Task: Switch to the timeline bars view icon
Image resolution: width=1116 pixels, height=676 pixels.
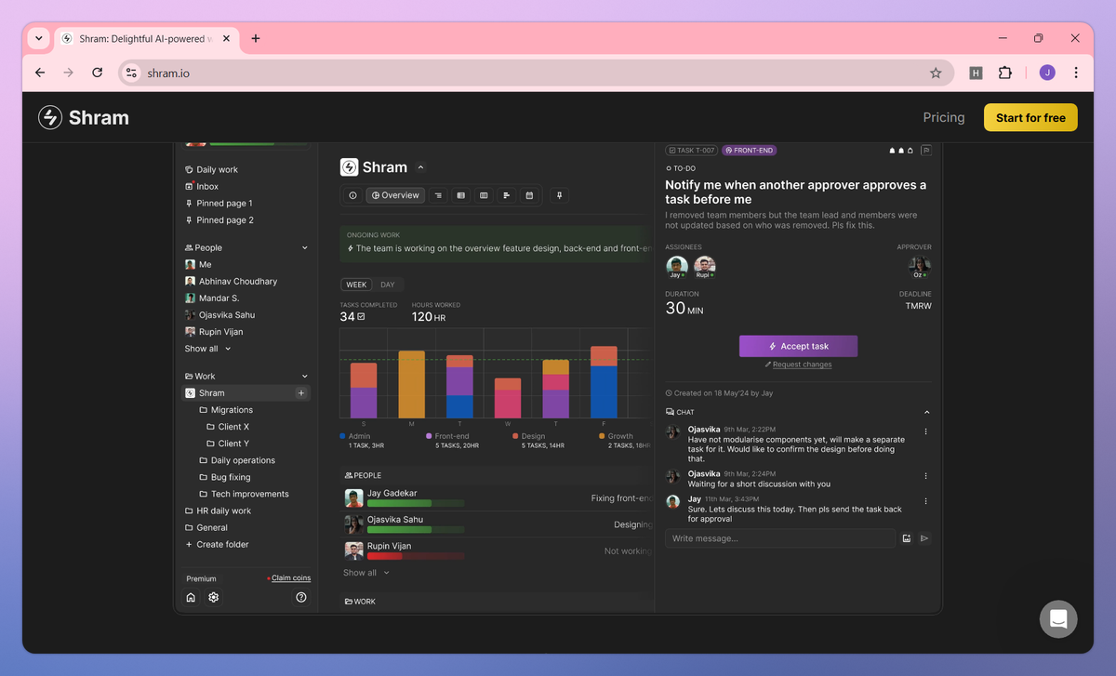Action: pyautogui.click(x=506, y=195)
